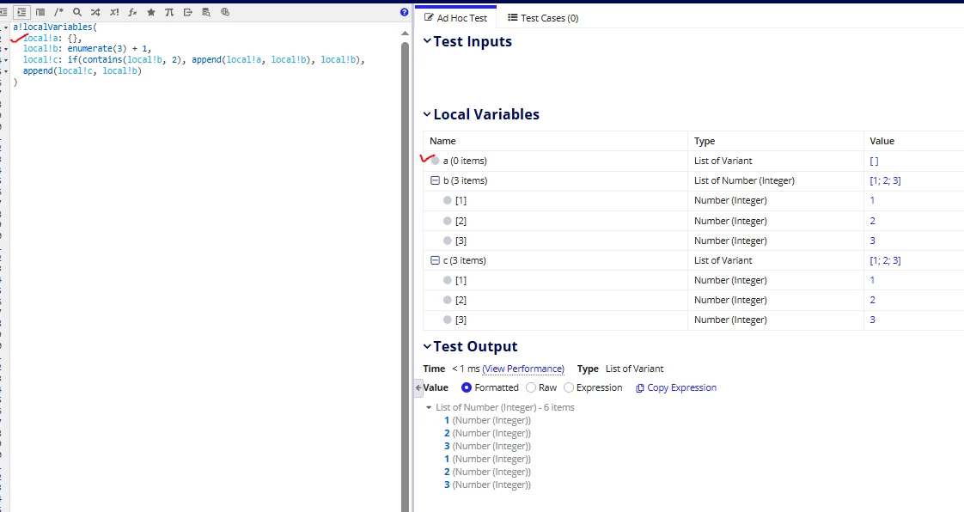The width and height of the screenshot is (964, 512).
Task: Open the Test Cases (0) tab
Action: (543, 18)
